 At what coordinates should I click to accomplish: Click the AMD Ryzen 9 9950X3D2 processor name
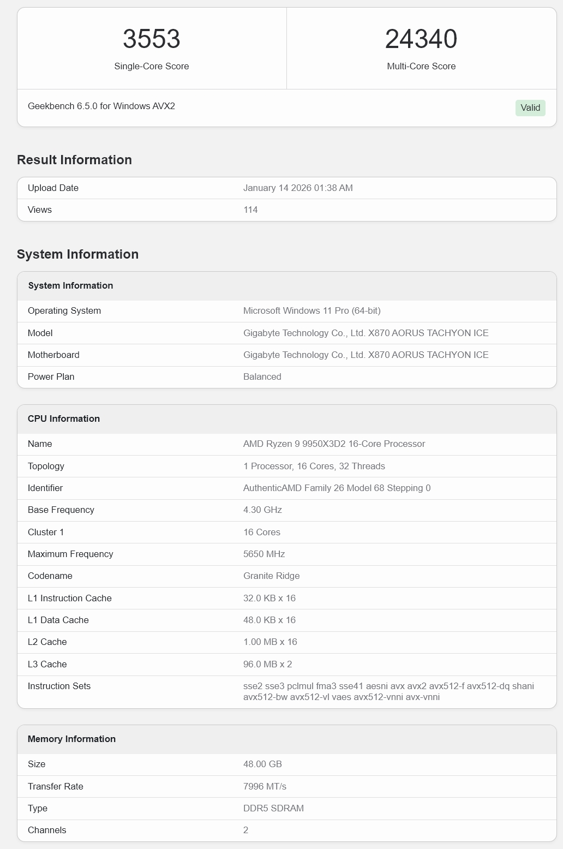point(334,444)
